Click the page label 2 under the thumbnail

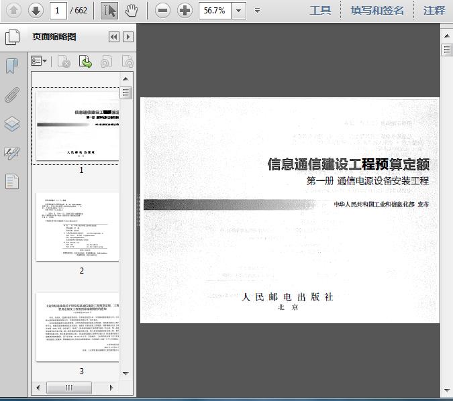click(82, 270)
